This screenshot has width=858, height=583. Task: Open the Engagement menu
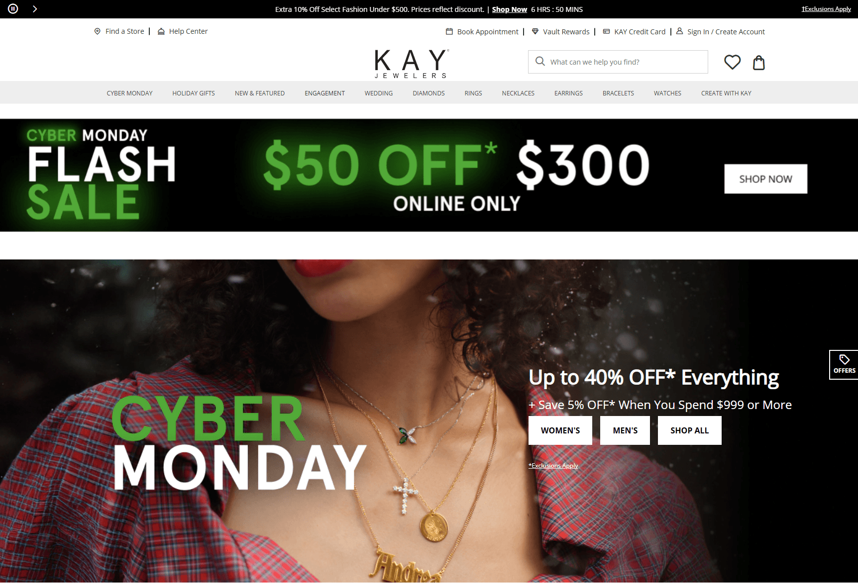click(x=324, y=93)
